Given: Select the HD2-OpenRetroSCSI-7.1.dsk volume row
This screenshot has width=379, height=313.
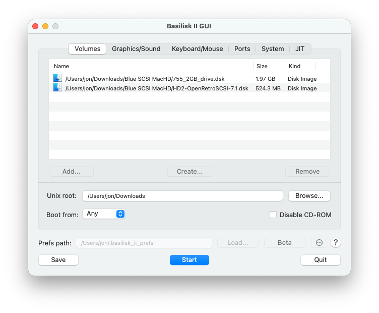Looking at the screenshot, I should coord(190,88).
